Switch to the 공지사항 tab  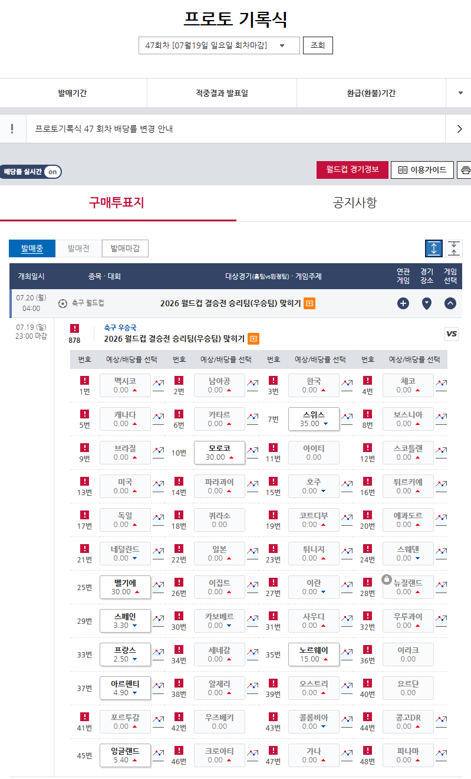[x=354, y=203]
